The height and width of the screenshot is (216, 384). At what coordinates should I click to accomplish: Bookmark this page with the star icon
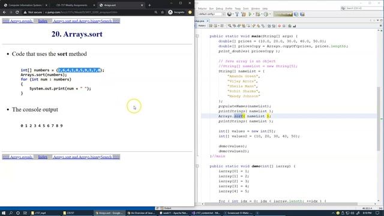[x=163, y=12]
